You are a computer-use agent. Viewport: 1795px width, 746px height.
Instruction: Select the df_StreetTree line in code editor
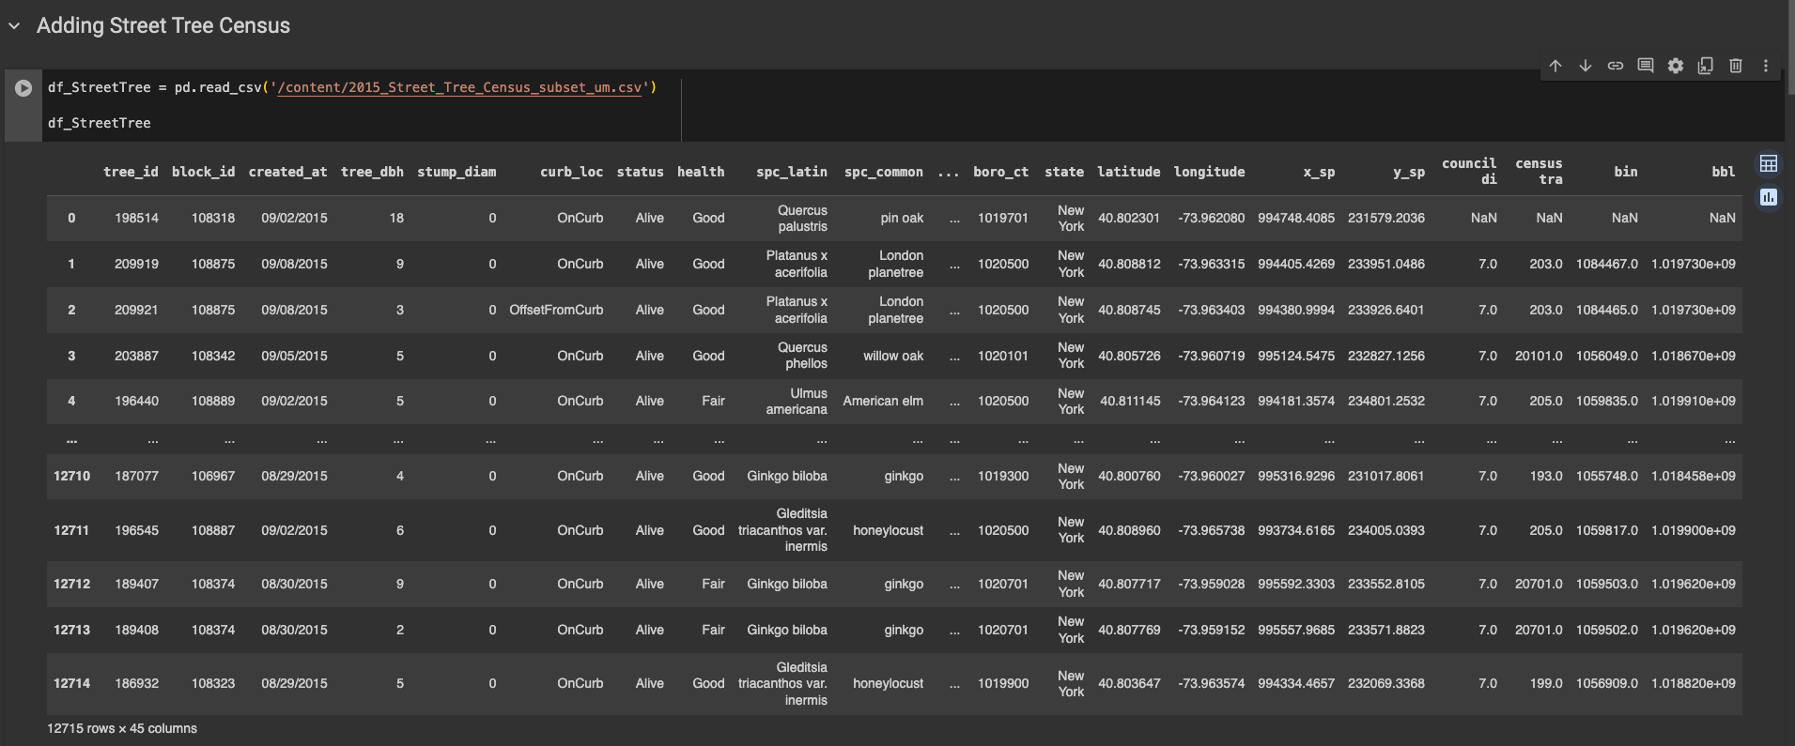(x=100, y=123)
